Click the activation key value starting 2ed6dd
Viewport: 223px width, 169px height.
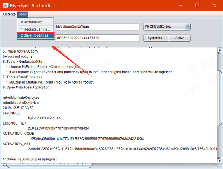click(123, 149)
